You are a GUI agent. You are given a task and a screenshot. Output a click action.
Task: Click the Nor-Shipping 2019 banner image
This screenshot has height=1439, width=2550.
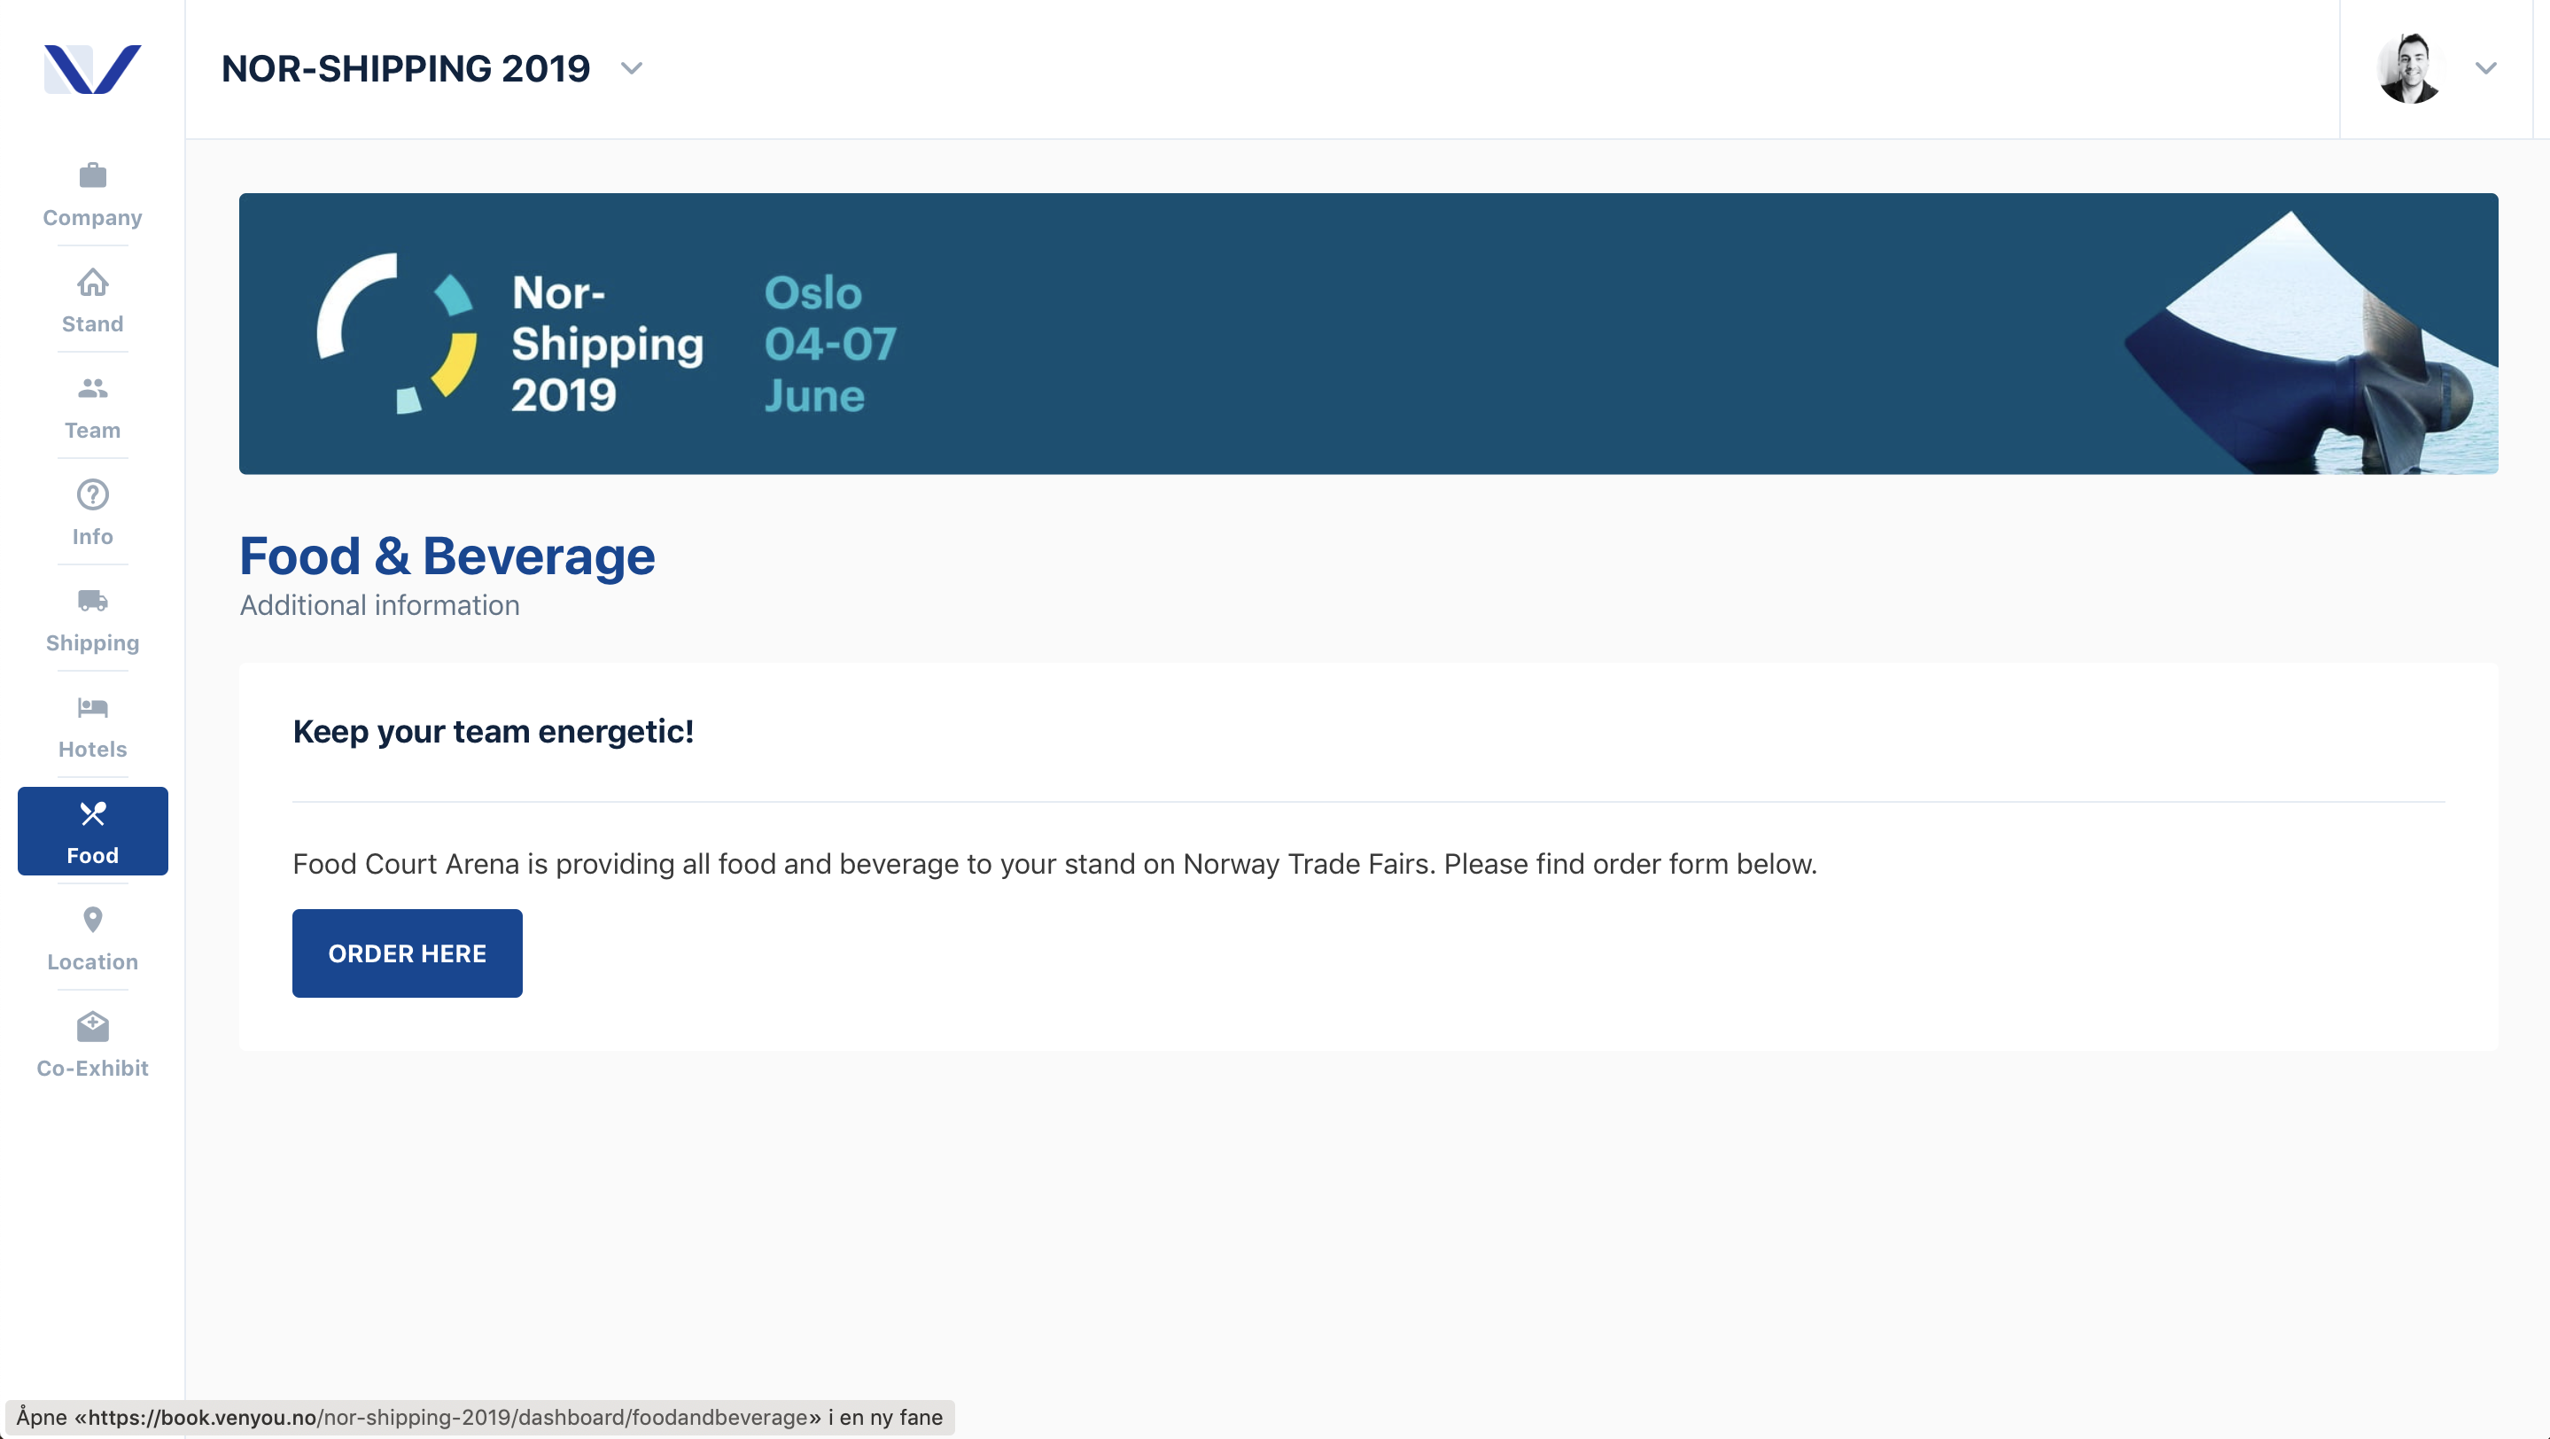[1368, 333]
